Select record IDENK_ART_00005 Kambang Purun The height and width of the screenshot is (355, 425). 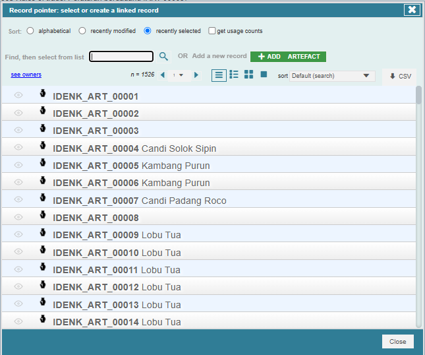tap(209, 164)
